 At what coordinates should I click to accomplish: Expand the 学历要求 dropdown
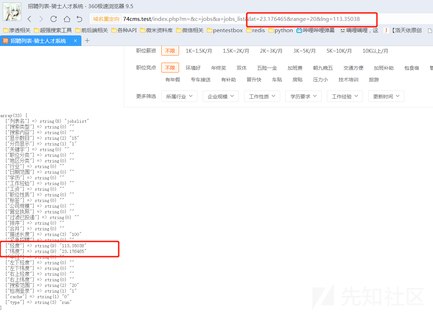pos(304,96)
